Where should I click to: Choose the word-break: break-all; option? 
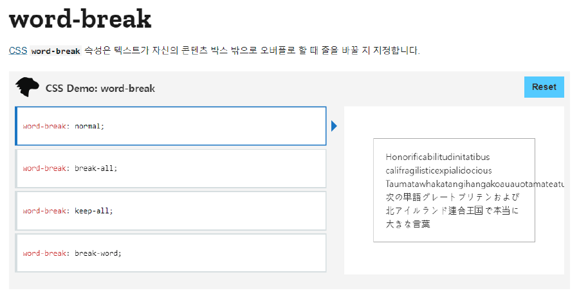pos(170,168)
